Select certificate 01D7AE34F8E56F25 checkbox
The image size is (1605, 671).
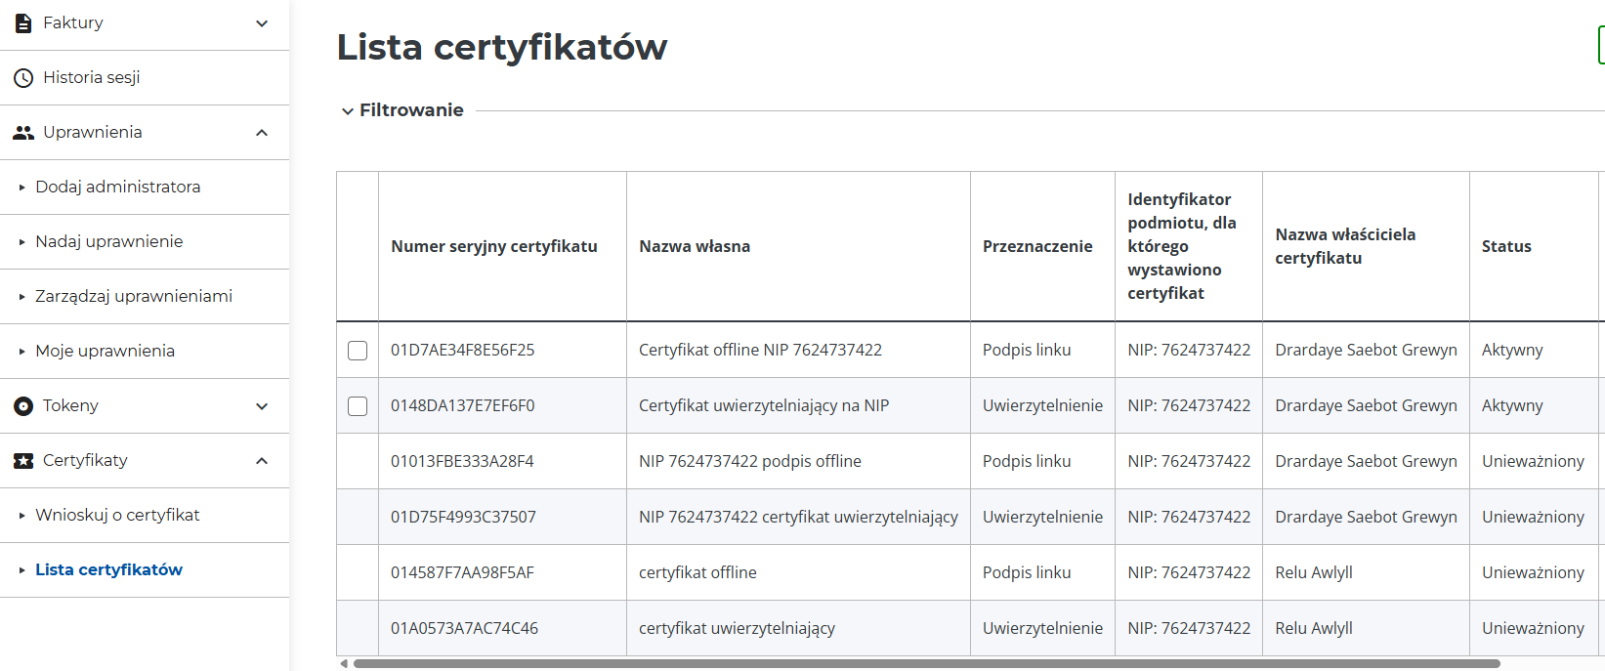click(358, 351)
